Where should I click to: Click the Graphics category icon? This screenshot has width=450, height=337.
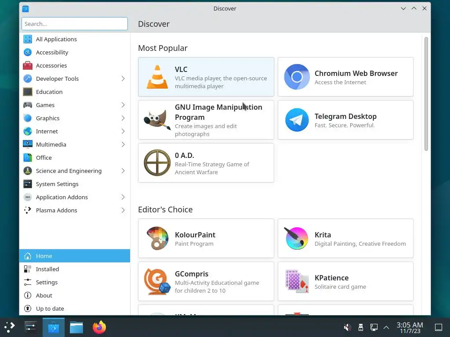point(28,118)
